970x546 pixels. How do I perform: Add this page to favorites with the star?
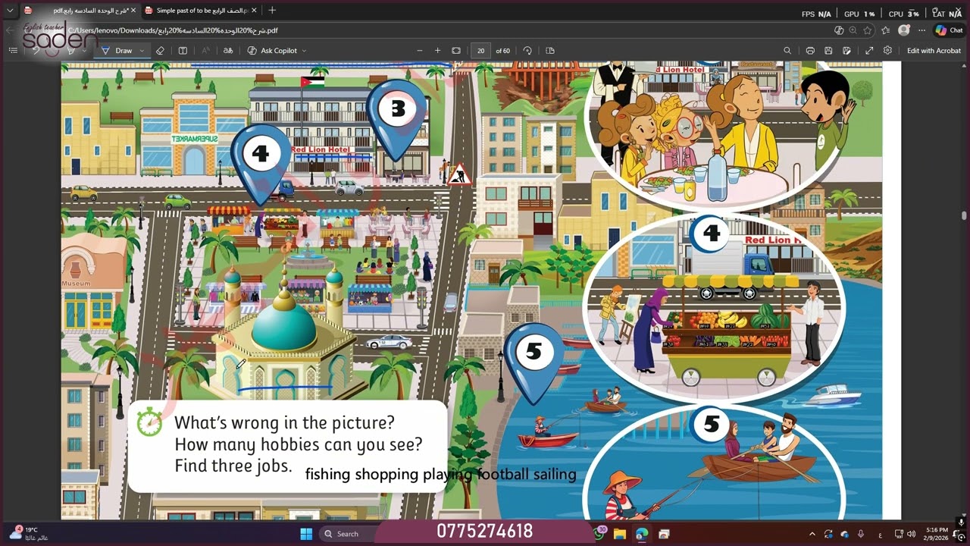tap(868, 30)
